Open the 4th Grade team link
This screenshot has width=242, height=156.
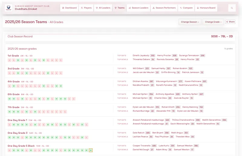(x=14, y=81)
